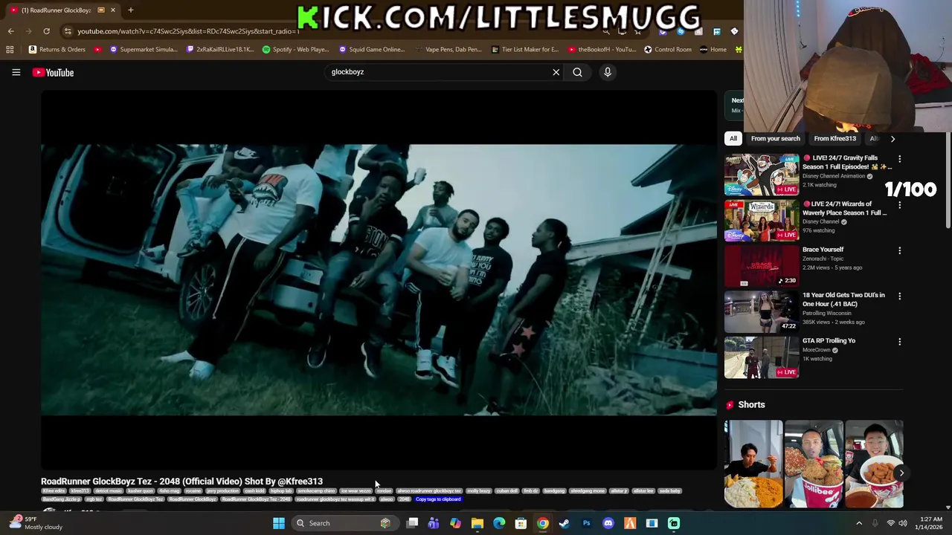Open the Shorts section heading
Screen dimensions: 952x535
[751, 405]
